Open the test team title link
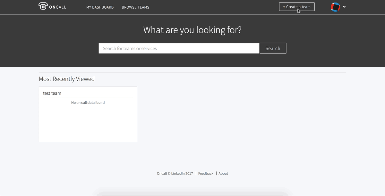 52,93
